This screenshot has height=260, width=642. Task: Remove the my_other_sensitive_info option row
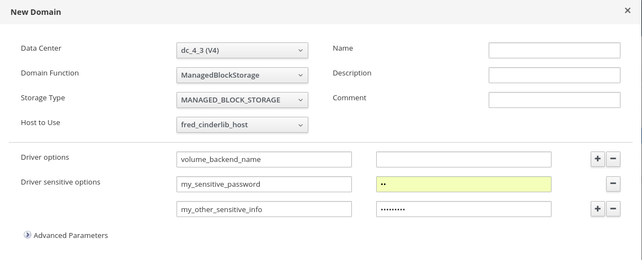[613, 209]
